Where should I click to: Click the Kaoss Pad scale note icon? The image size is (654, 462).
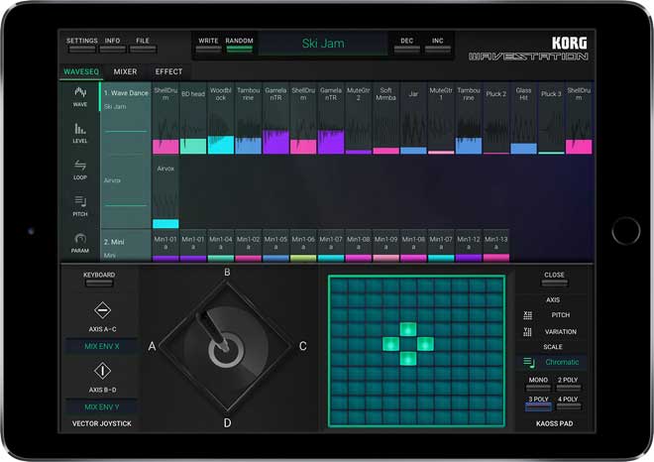tap(528, 363)
